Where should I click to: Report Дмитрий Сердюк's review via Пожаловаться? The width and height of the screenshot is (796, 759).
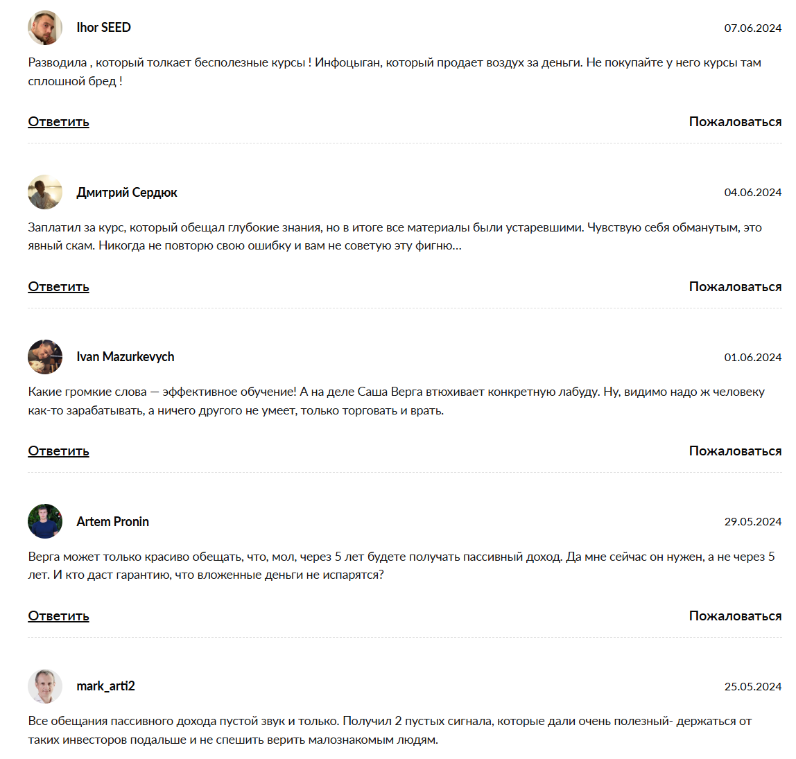[735, 287]
